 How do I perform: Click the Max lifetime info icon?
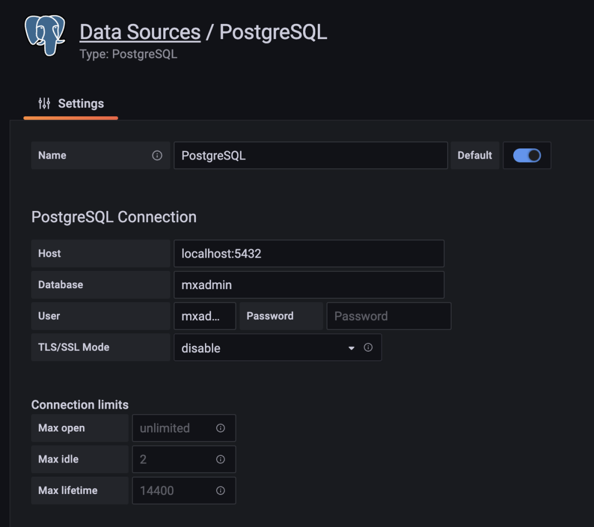(x=221, y=491)
